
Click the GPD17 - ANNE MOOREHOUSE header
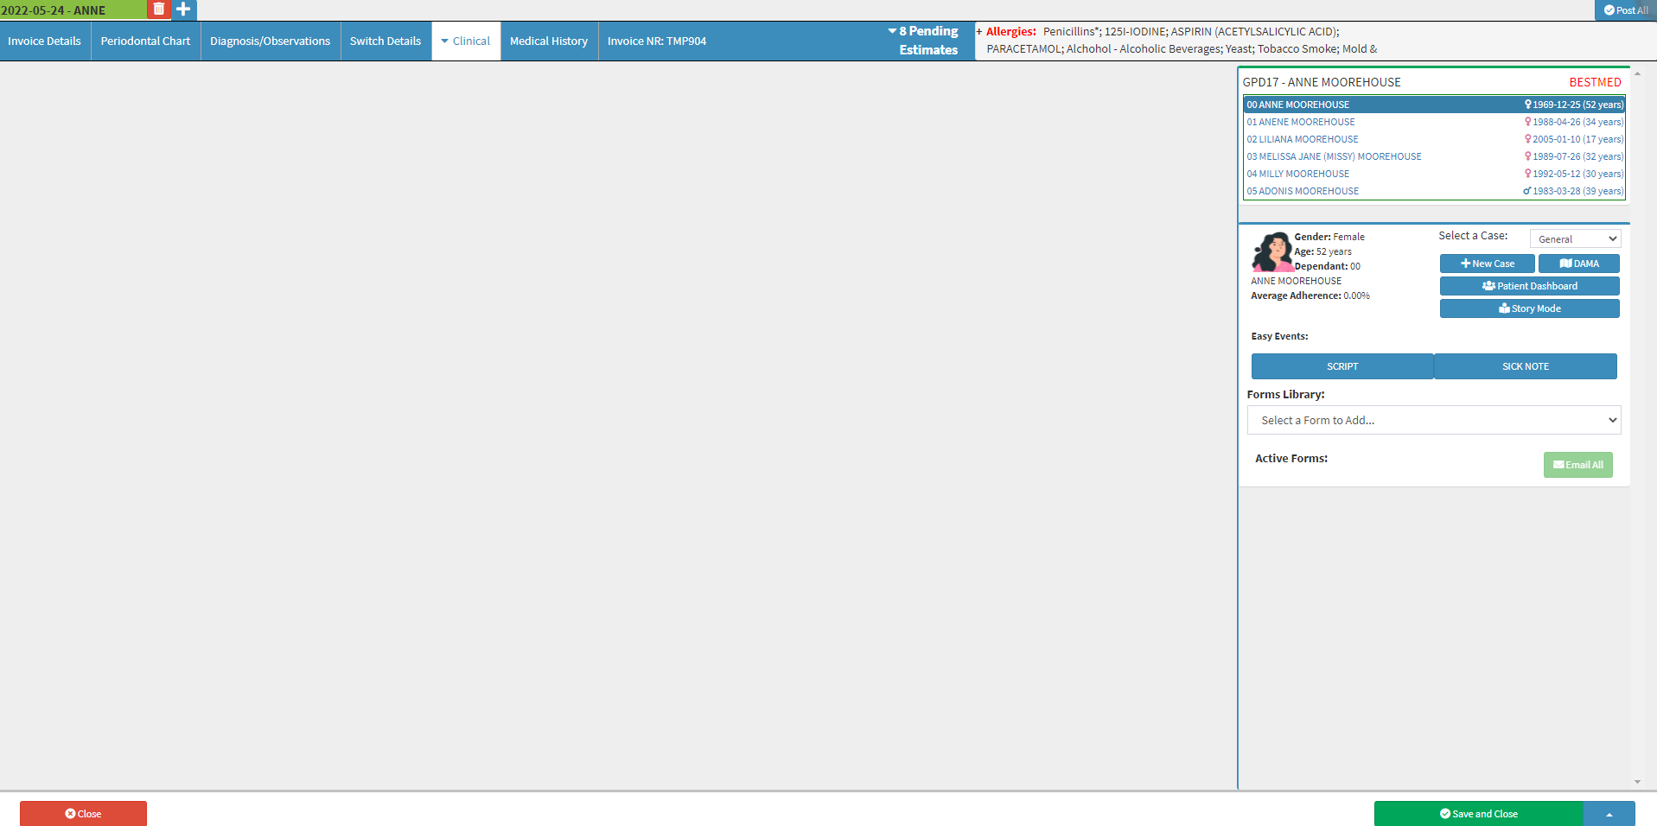1322,82
